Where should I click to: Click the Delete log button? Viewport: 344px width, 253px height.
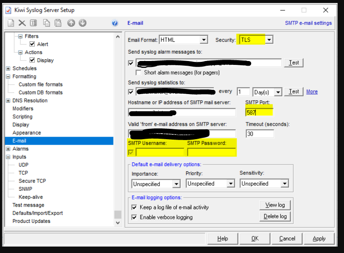(275, 216)
